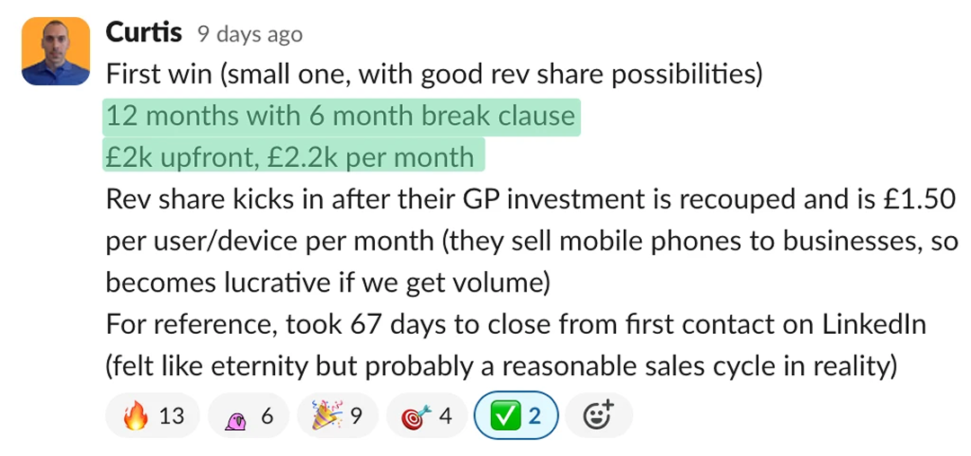Click "becomes lucrative if we get volume" line
The height and width of the screenshot is (456, 971).
click(327, 283)
